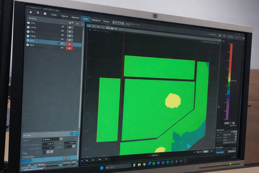Open the Rigging plot tab
Screen dimensions: 259x173
96,20
